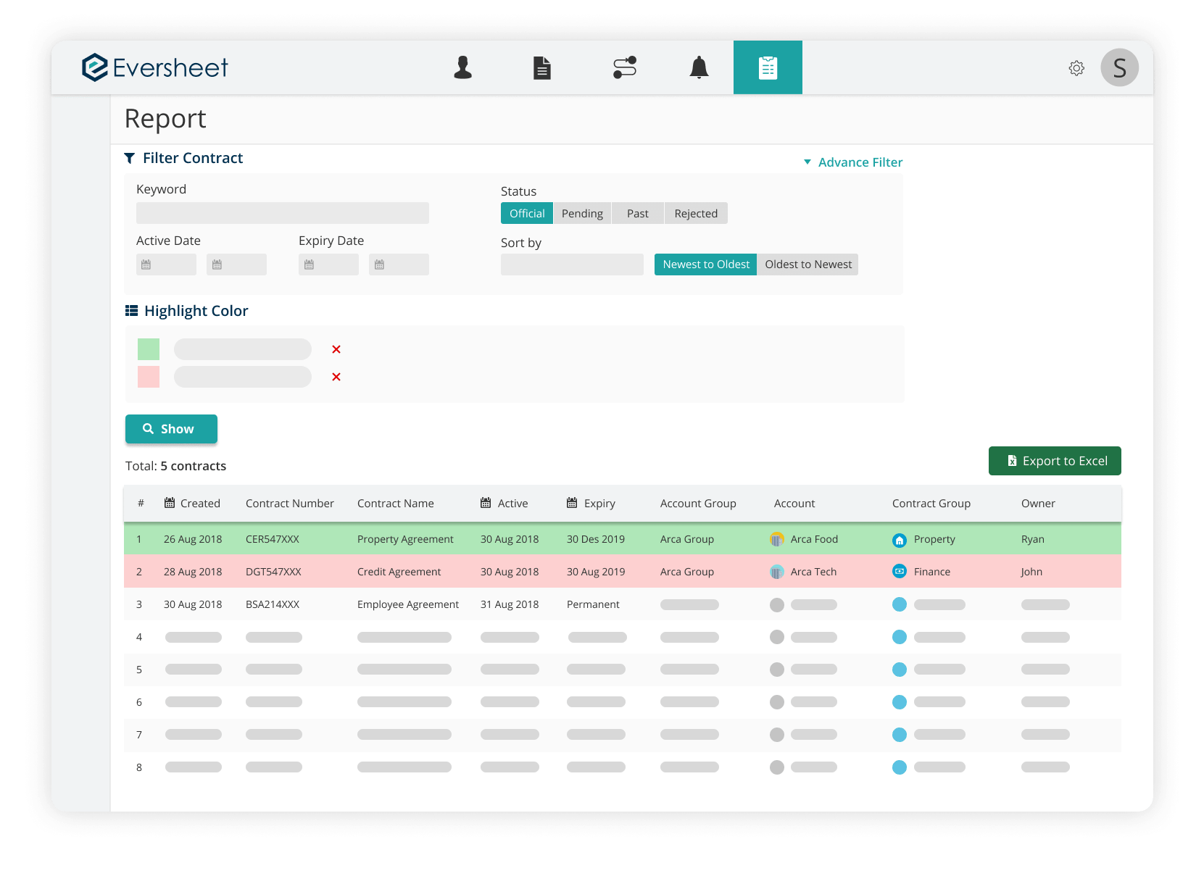This screenshot has width=1204, height=892.
Task: Click the workflow route icon in navbar
Action: point(624,67)
